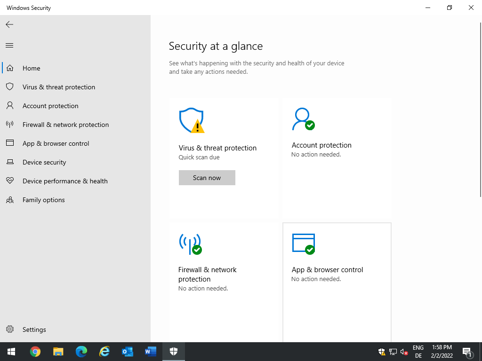Go to the Home navigation item
Screen dimensions: 482x361
point(31,68)
